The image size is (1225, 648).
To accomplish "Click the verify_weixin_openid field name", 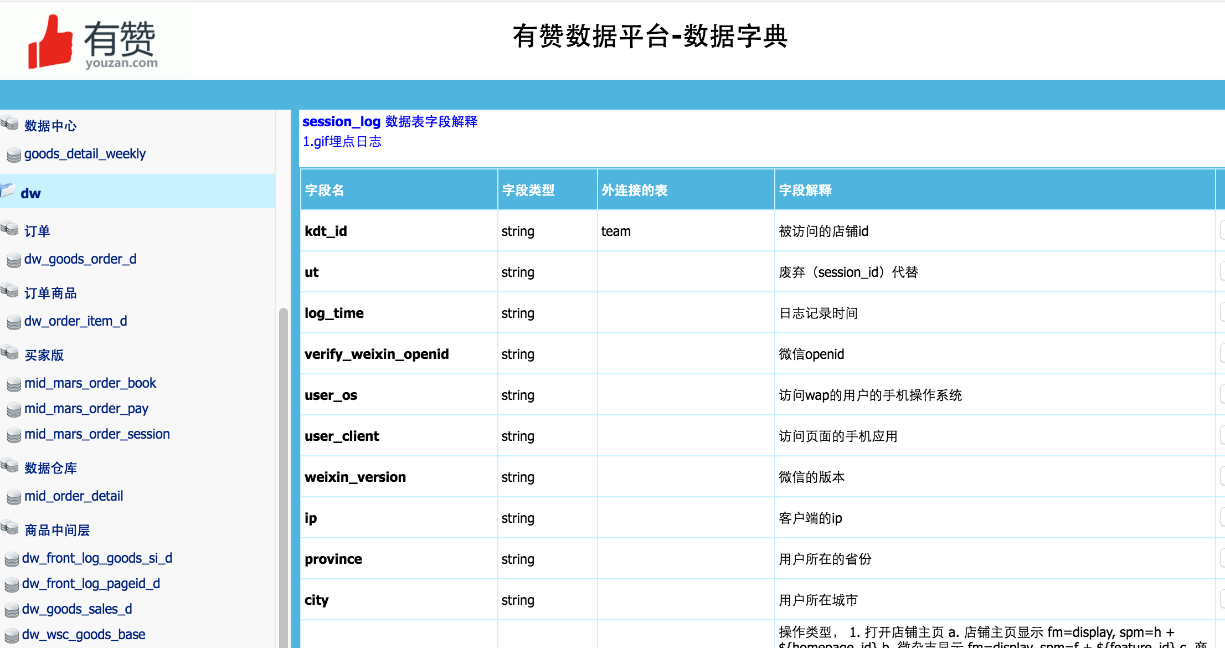I will [377, 354].
